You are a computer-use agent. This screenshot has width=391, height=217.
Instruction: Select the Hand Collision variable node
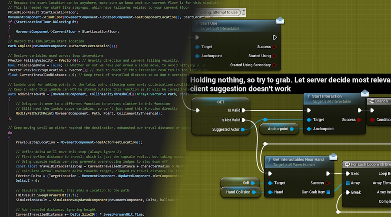[x=241, y=192]
